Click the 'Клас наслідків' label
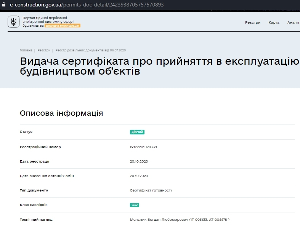The height and width of the screenshot is (225, 300). point(34,205)
